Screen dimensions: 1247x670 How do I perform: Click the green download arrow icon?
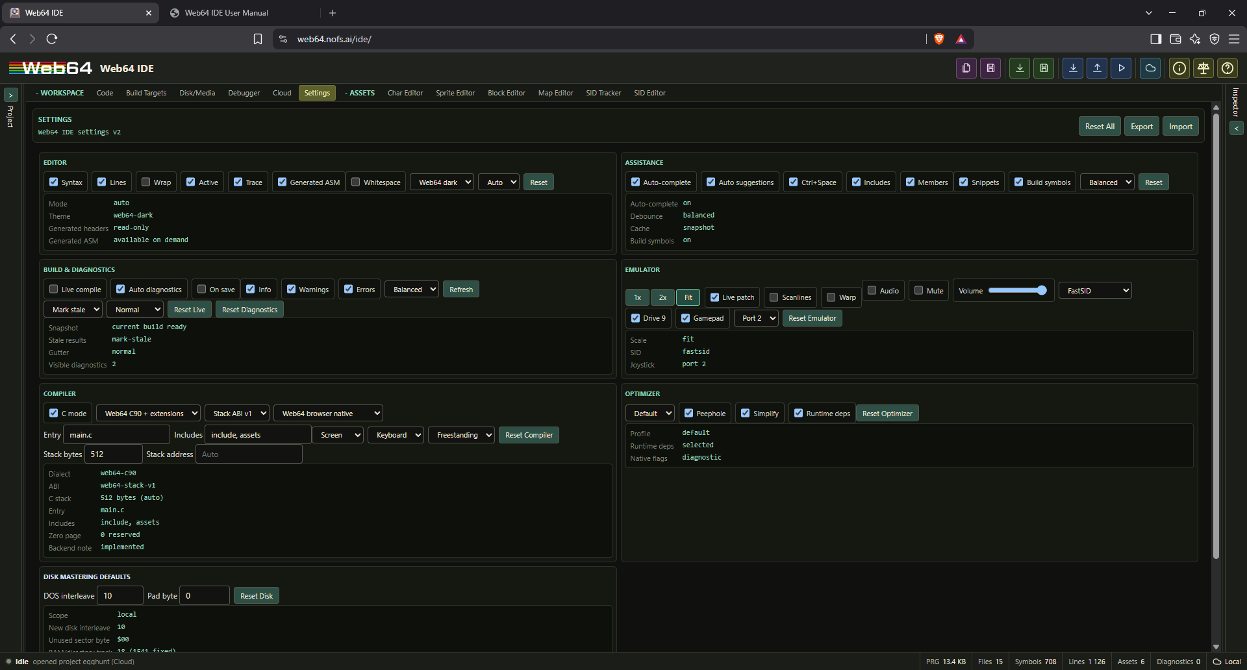click(x=1020, y=68)
